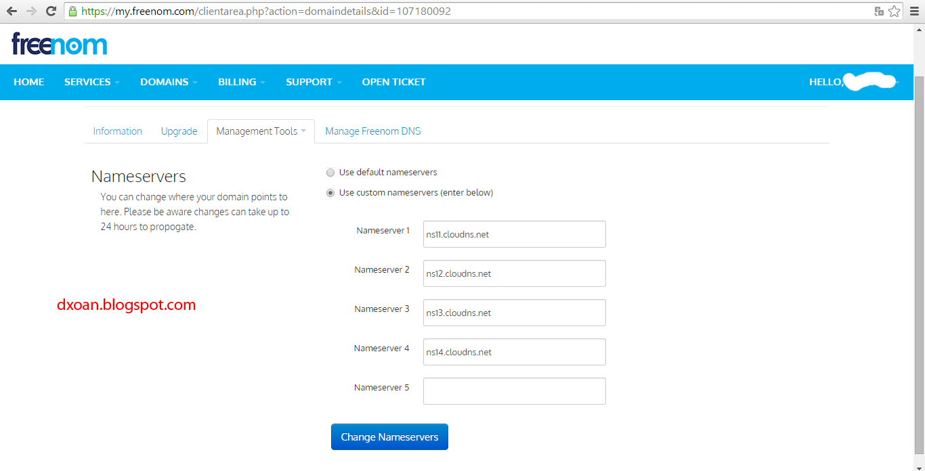Open the Manage Freenom DNS tab

pyautogui.click(x=373, y=131)
